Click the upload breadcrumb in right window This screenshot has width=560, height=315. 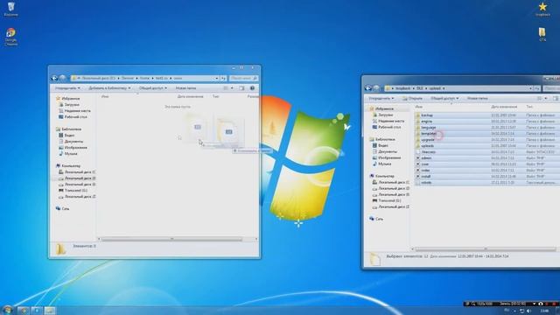[435, 88]
